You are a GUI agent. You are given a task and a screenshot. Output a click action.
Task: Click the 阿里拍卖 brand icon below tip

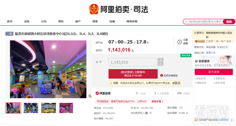97,93
